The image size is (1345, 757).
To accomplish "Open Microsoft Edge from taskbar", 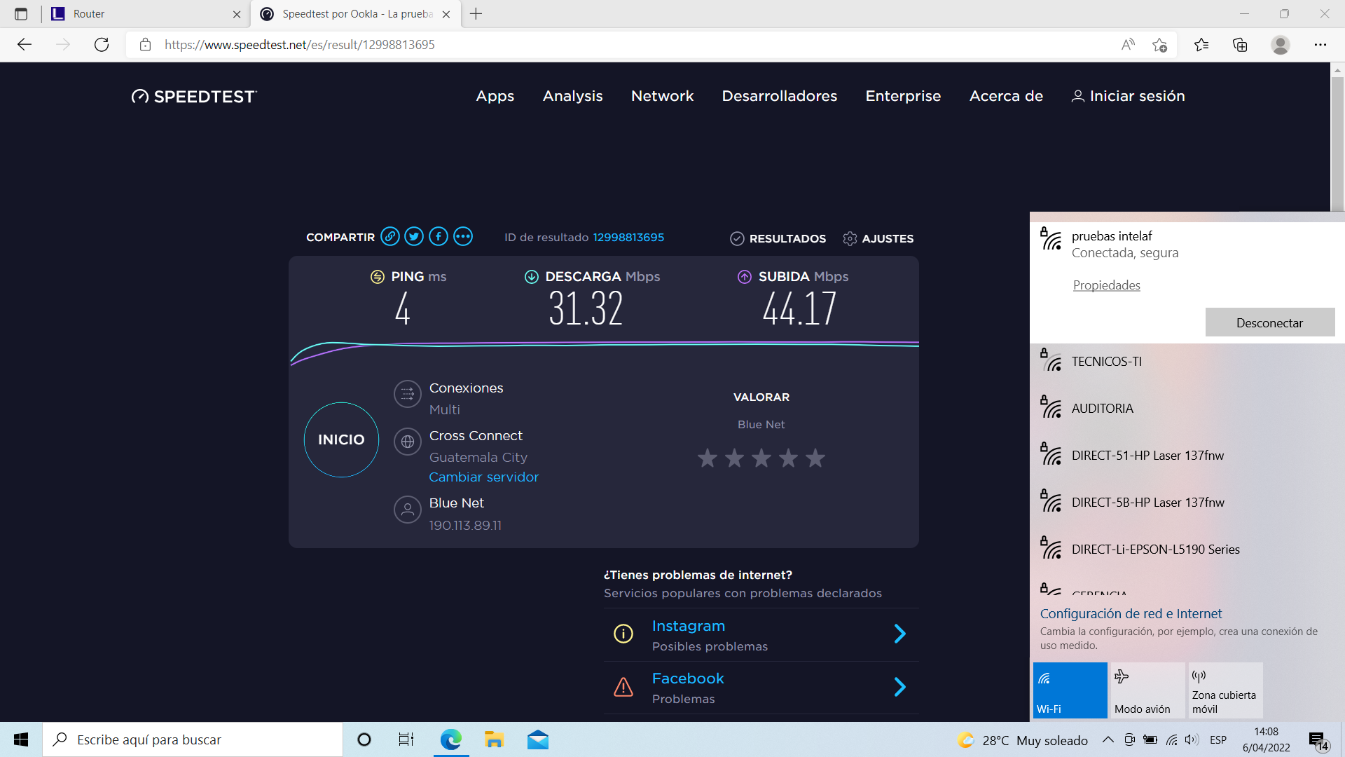I will [x=450, y=739].
